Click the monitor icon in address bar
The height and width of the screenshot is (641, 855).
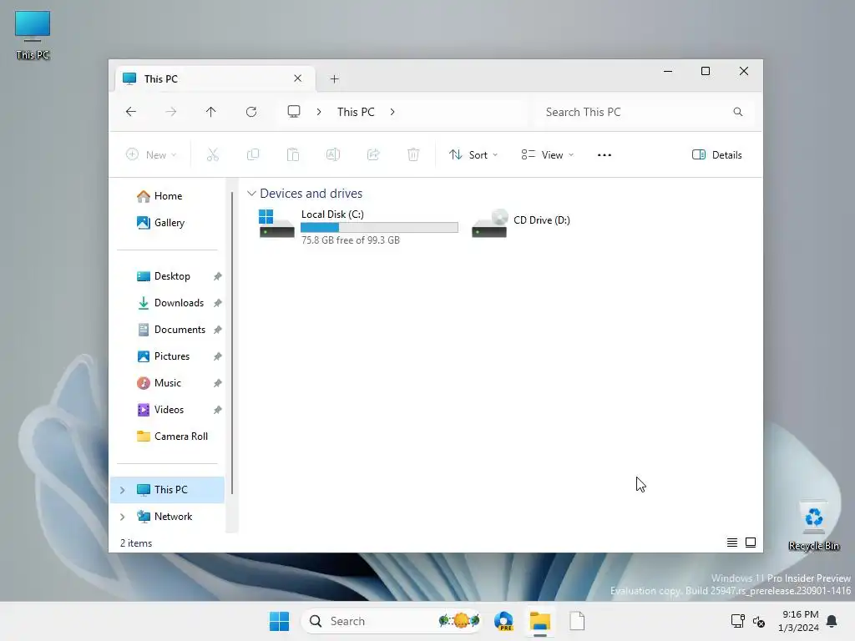coord(294,112)
